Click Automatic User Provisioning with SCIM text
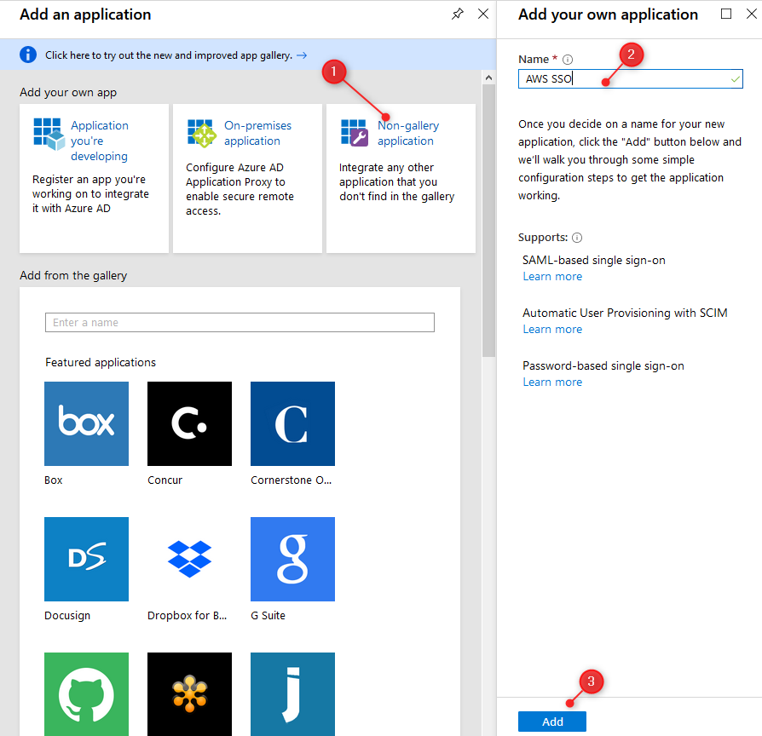Screen dimensions: 762x736 pyautogui.click(x=625, y=313)
